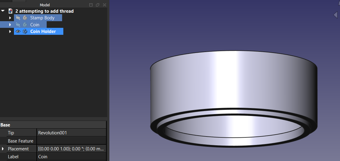Close the Model panel
340x161 pixels.
point(104,5)
